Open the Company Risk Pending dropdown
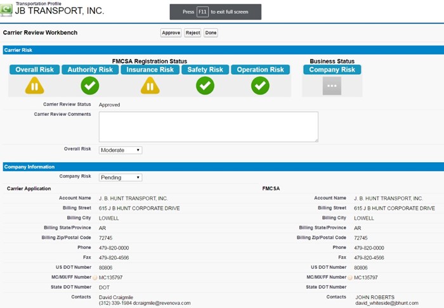This screenshot has width=444, height=308. [x=121, y=177]
